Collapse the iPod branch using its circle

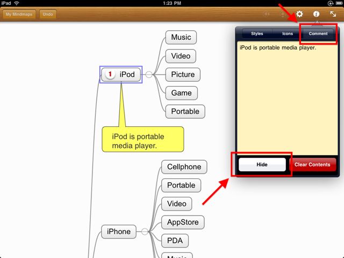pyautogui.click(x=149, y=75)
